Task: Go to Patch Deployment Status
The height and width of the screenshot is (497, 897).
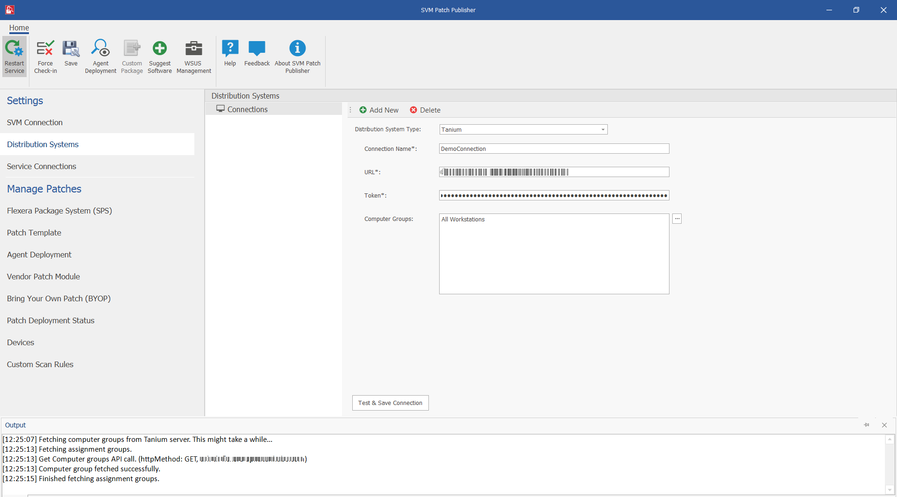Action: click(50, 320)
